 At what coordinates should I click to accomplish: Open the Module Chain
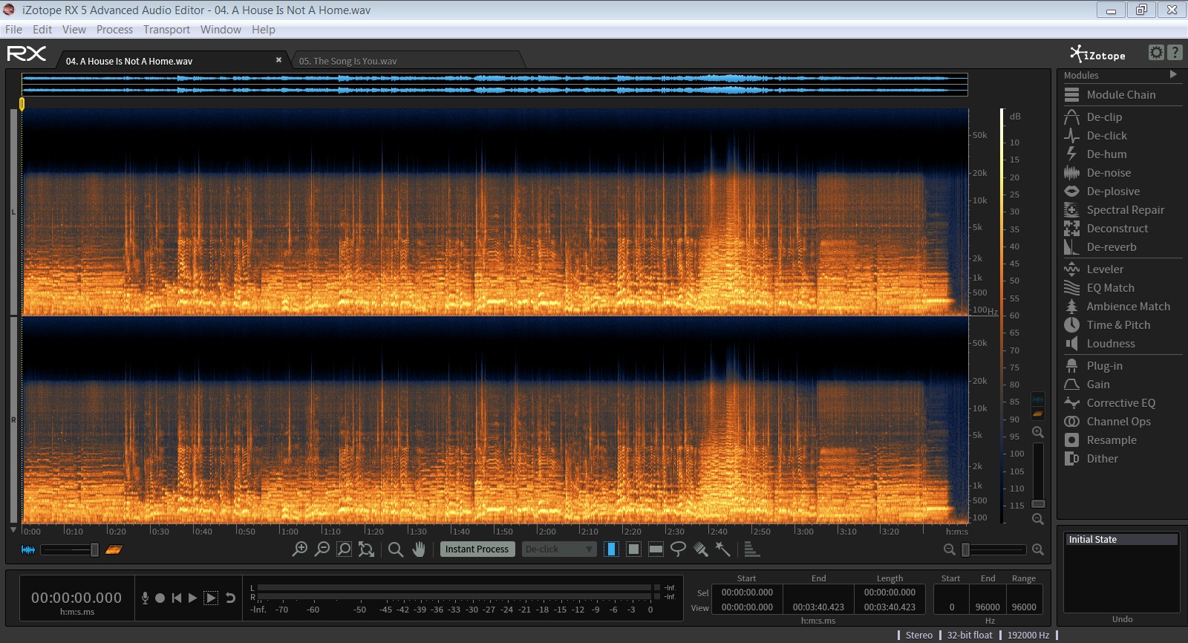pyautogui.click(x=1121, y=95)
